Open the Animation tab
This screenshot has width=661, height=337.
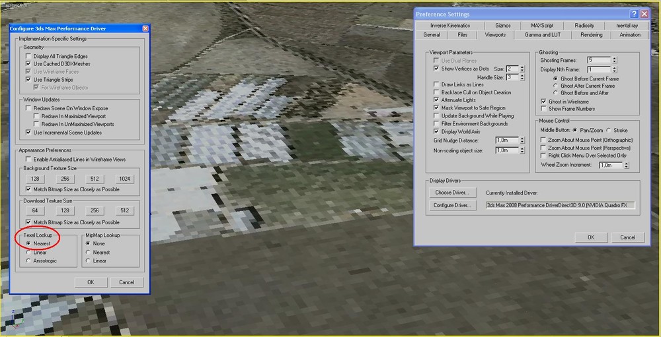[630, 35]
